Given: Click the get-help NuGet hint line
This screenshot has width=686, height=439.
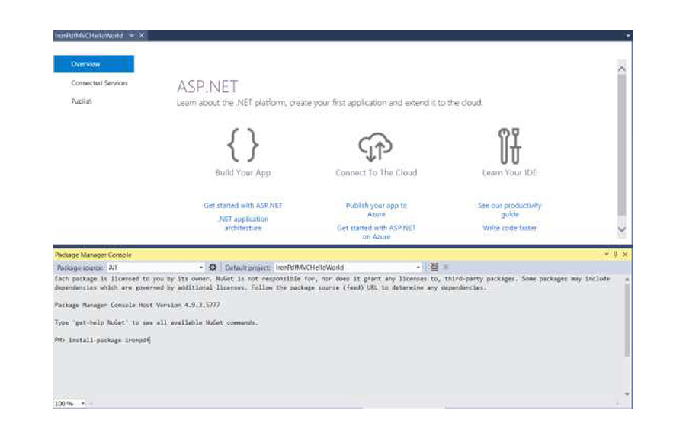Looking at the screenshot, I should pyautogui.click(x=156, y=322).
